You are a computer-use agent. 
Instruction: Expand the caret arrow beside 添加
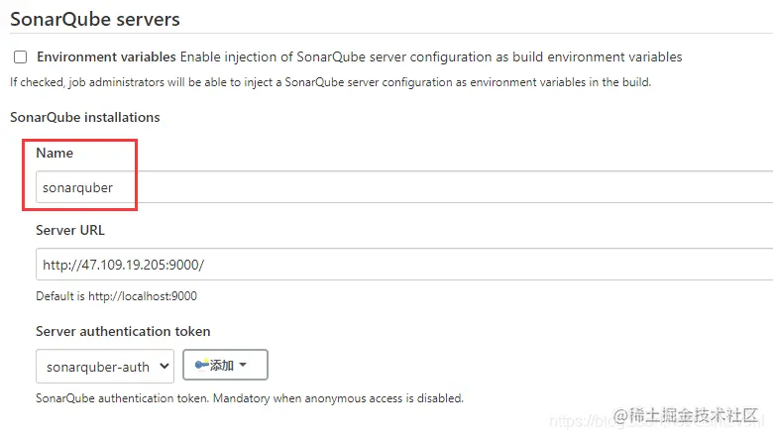[243, 365]
